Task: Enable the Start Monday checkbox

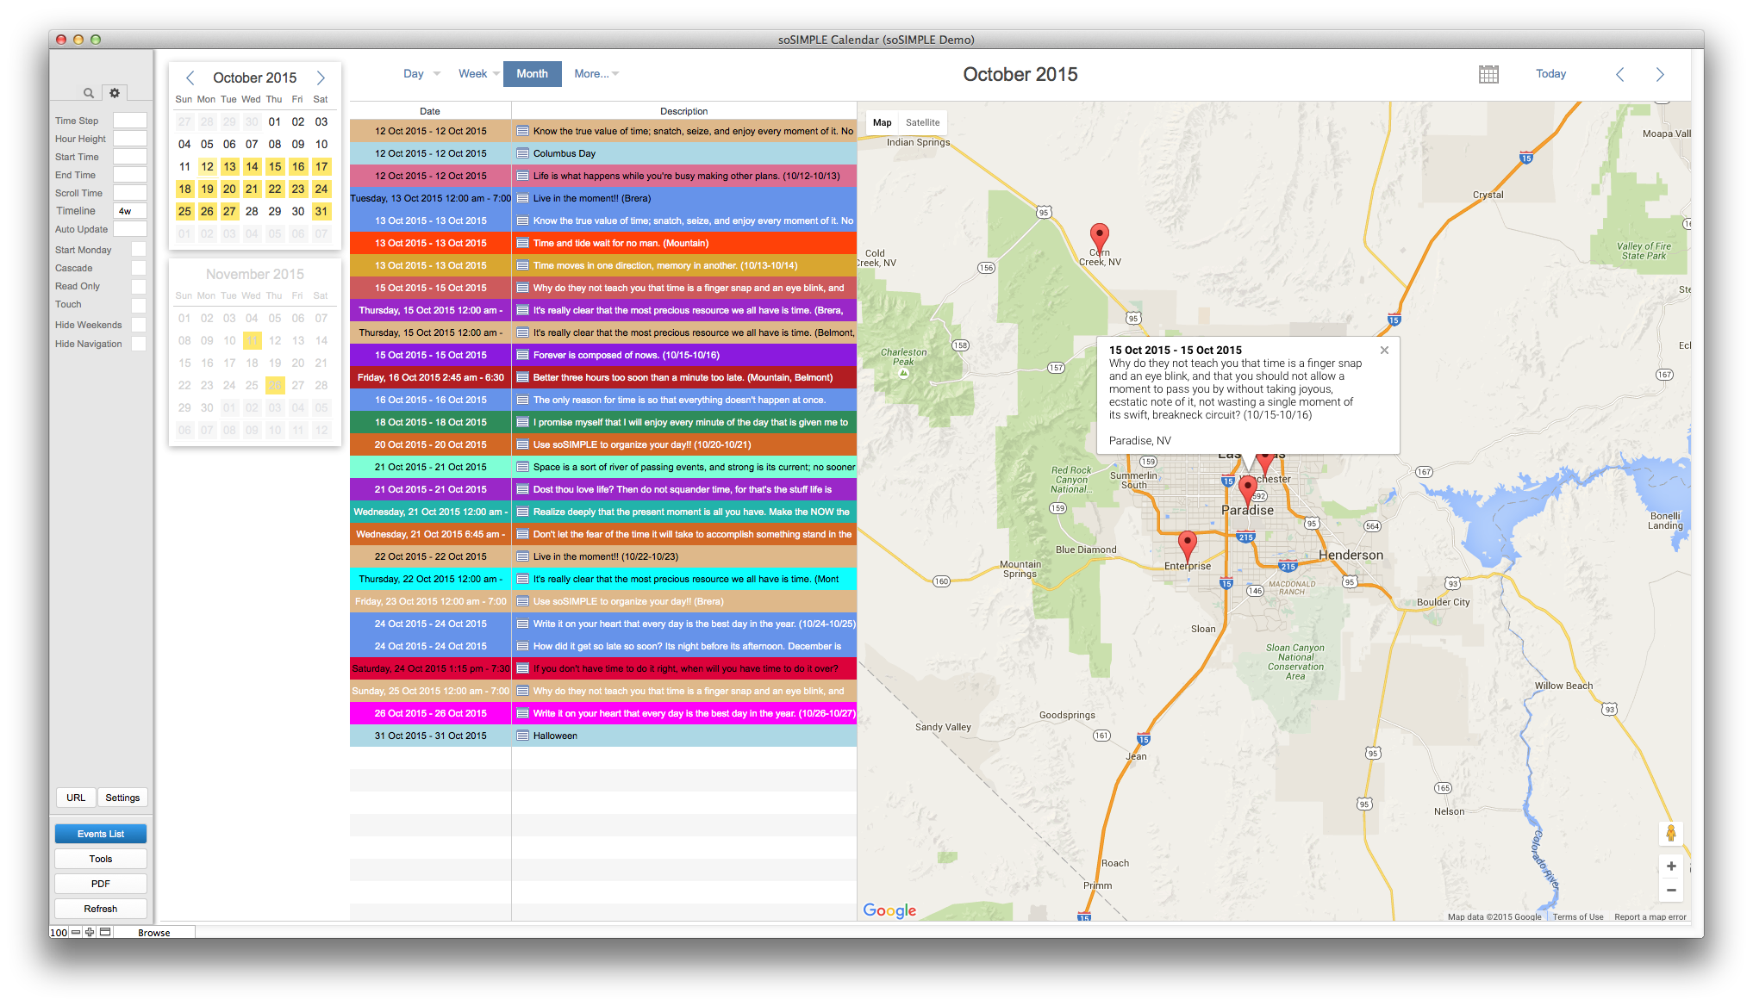Action: tap(139, 250)
